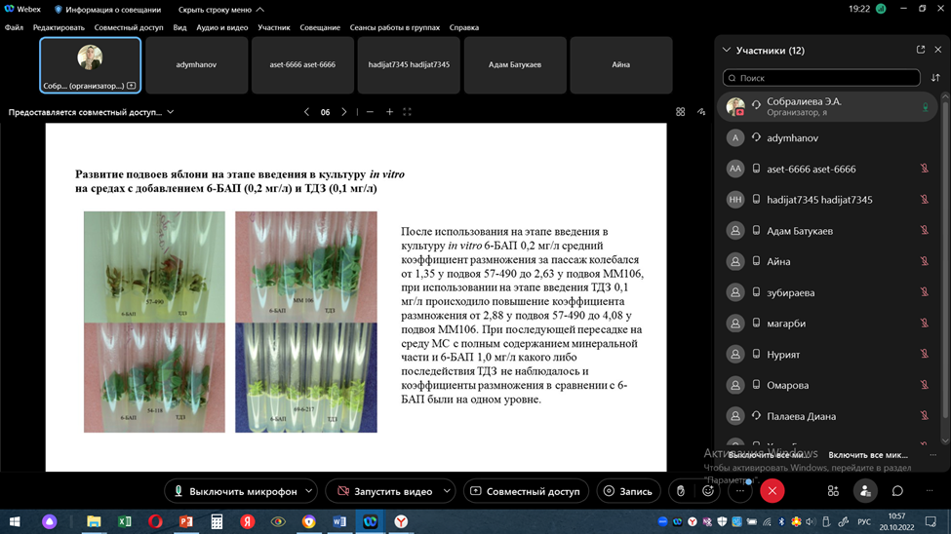The width and height of the screenshot is (951, 534).
Task: Open the Аудио и видео menu
Action: pyautogui.click(x=222, y=27)
